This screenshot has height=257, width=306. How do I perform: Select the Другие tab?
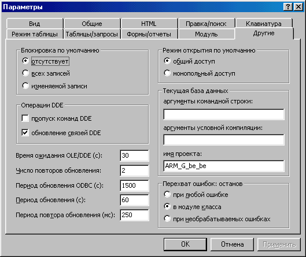coord(264,33)
